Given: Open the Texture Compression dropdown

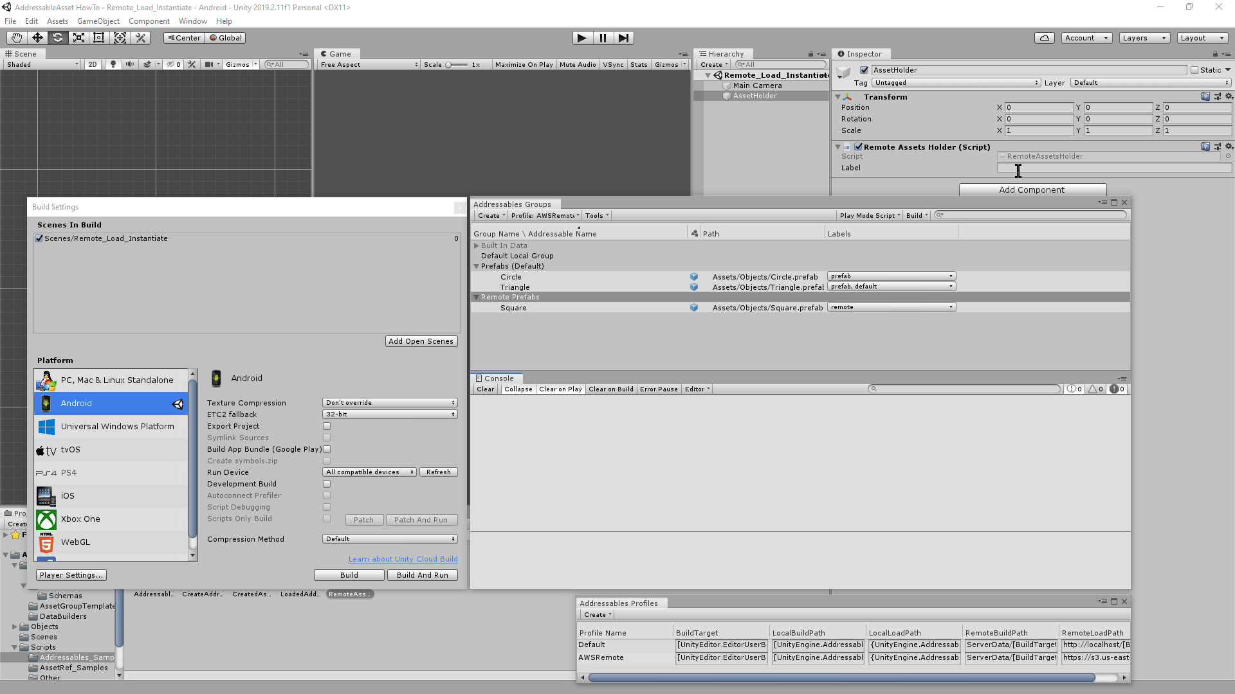Looking at the screenshot, I should click(x=389, y=403).
